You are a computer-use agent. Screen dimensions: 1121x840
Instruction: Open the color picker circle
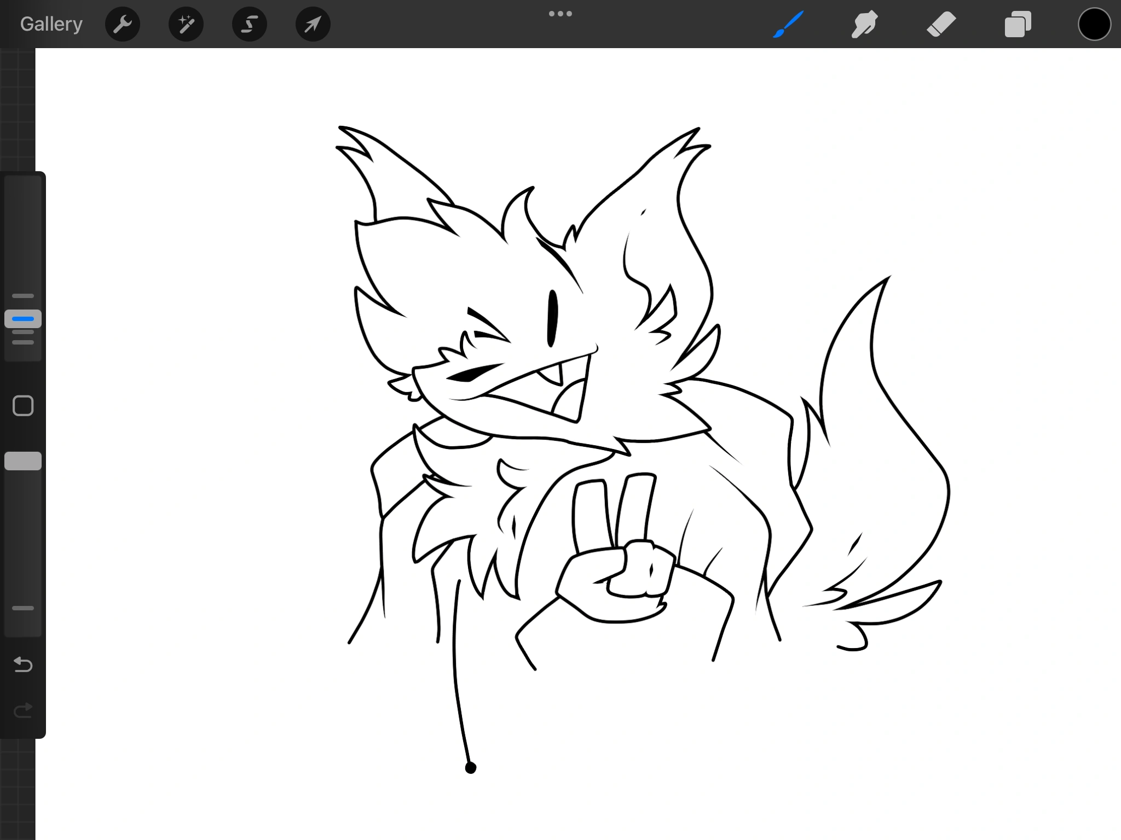[1095, 24]
